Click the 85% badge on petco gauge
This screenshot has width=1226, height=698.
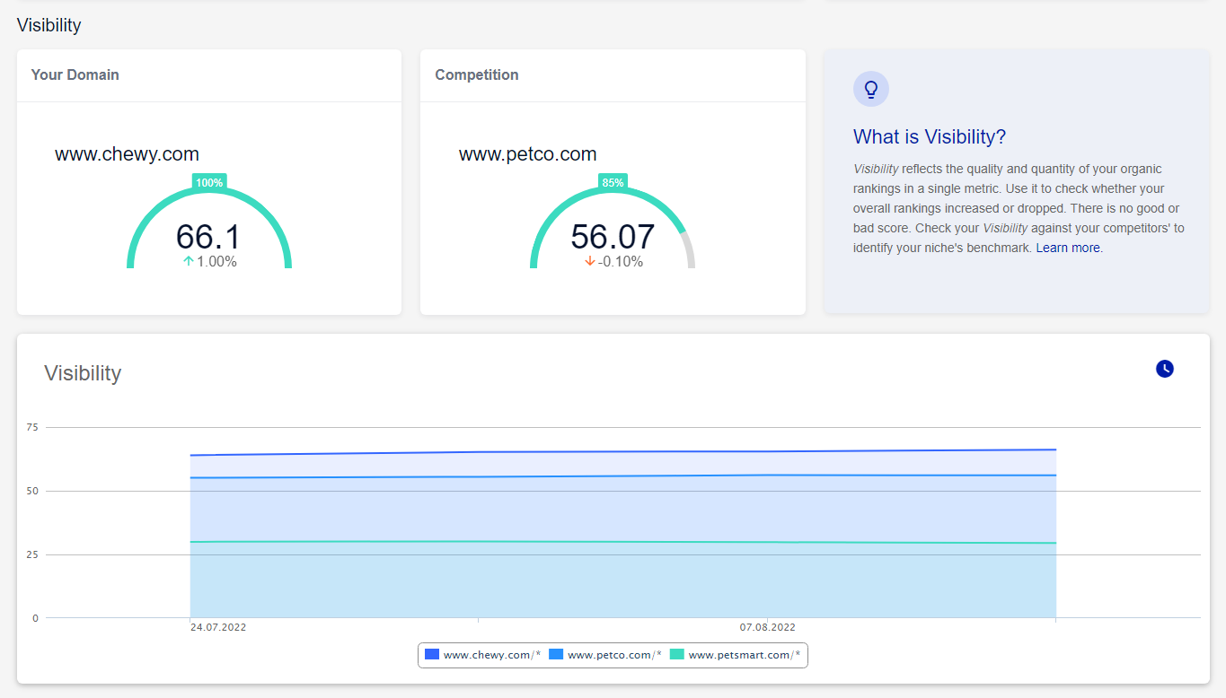[x=613, y=182]
